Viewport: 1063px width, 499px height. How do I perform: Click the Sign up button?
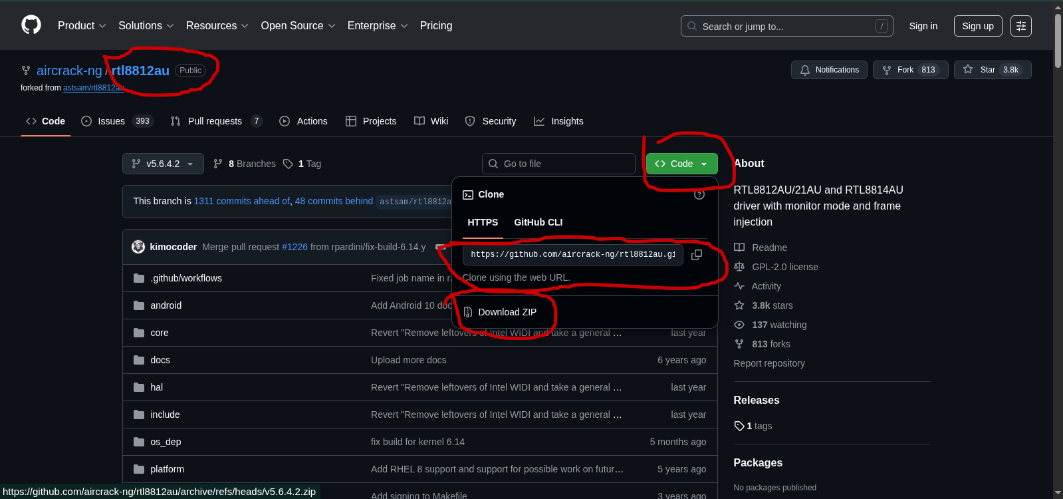978,26
